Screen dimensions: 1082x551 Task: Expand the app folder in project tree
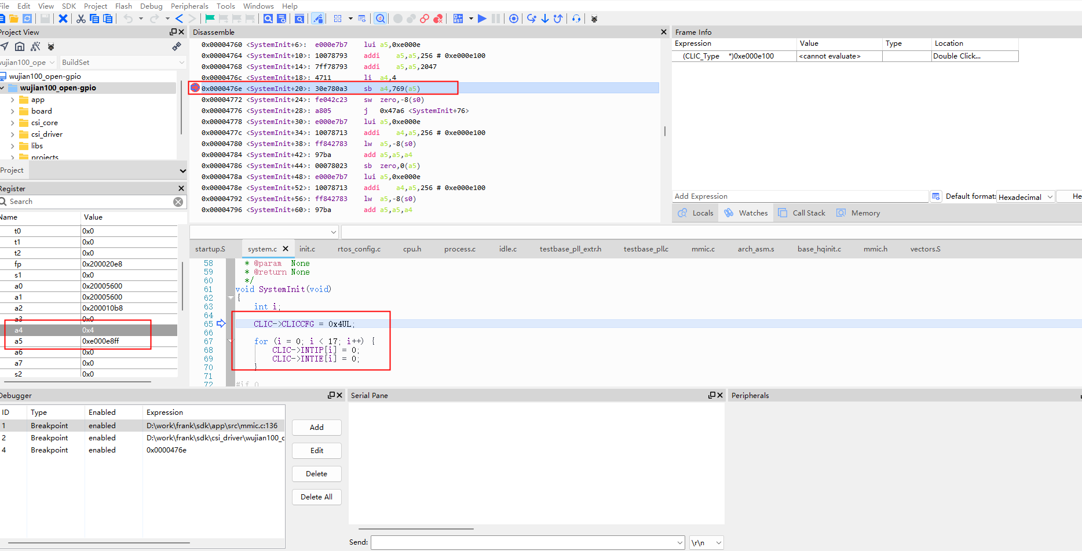click(13, 100)
